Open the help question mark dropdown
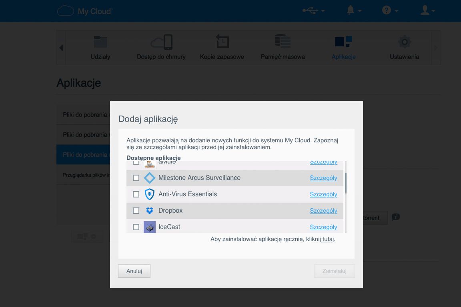Screen dimensions: 461x307 (x=390, y=10)
